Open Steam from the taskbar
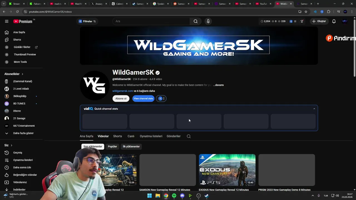Viewport: 356px width, 200px height. (206, 196)
